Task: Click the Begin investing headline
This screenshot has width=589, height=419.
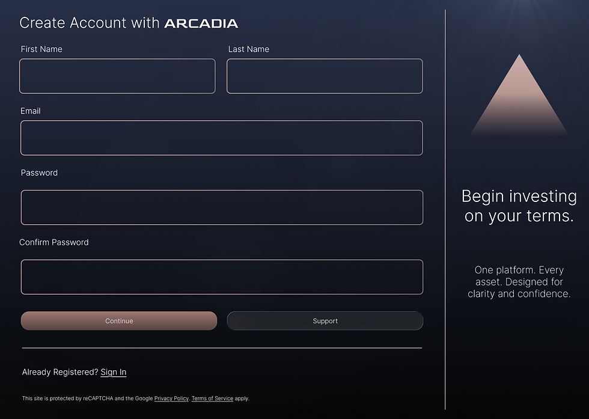Action: pos(519,206)
